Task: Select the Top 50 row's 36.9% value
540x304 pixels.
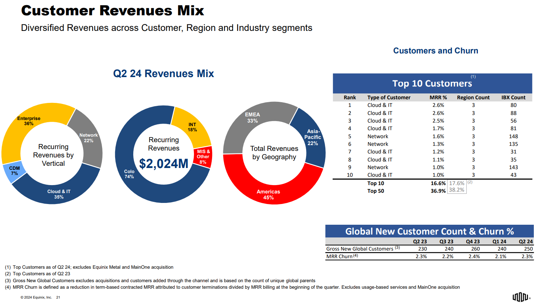Action: [438, 191]
